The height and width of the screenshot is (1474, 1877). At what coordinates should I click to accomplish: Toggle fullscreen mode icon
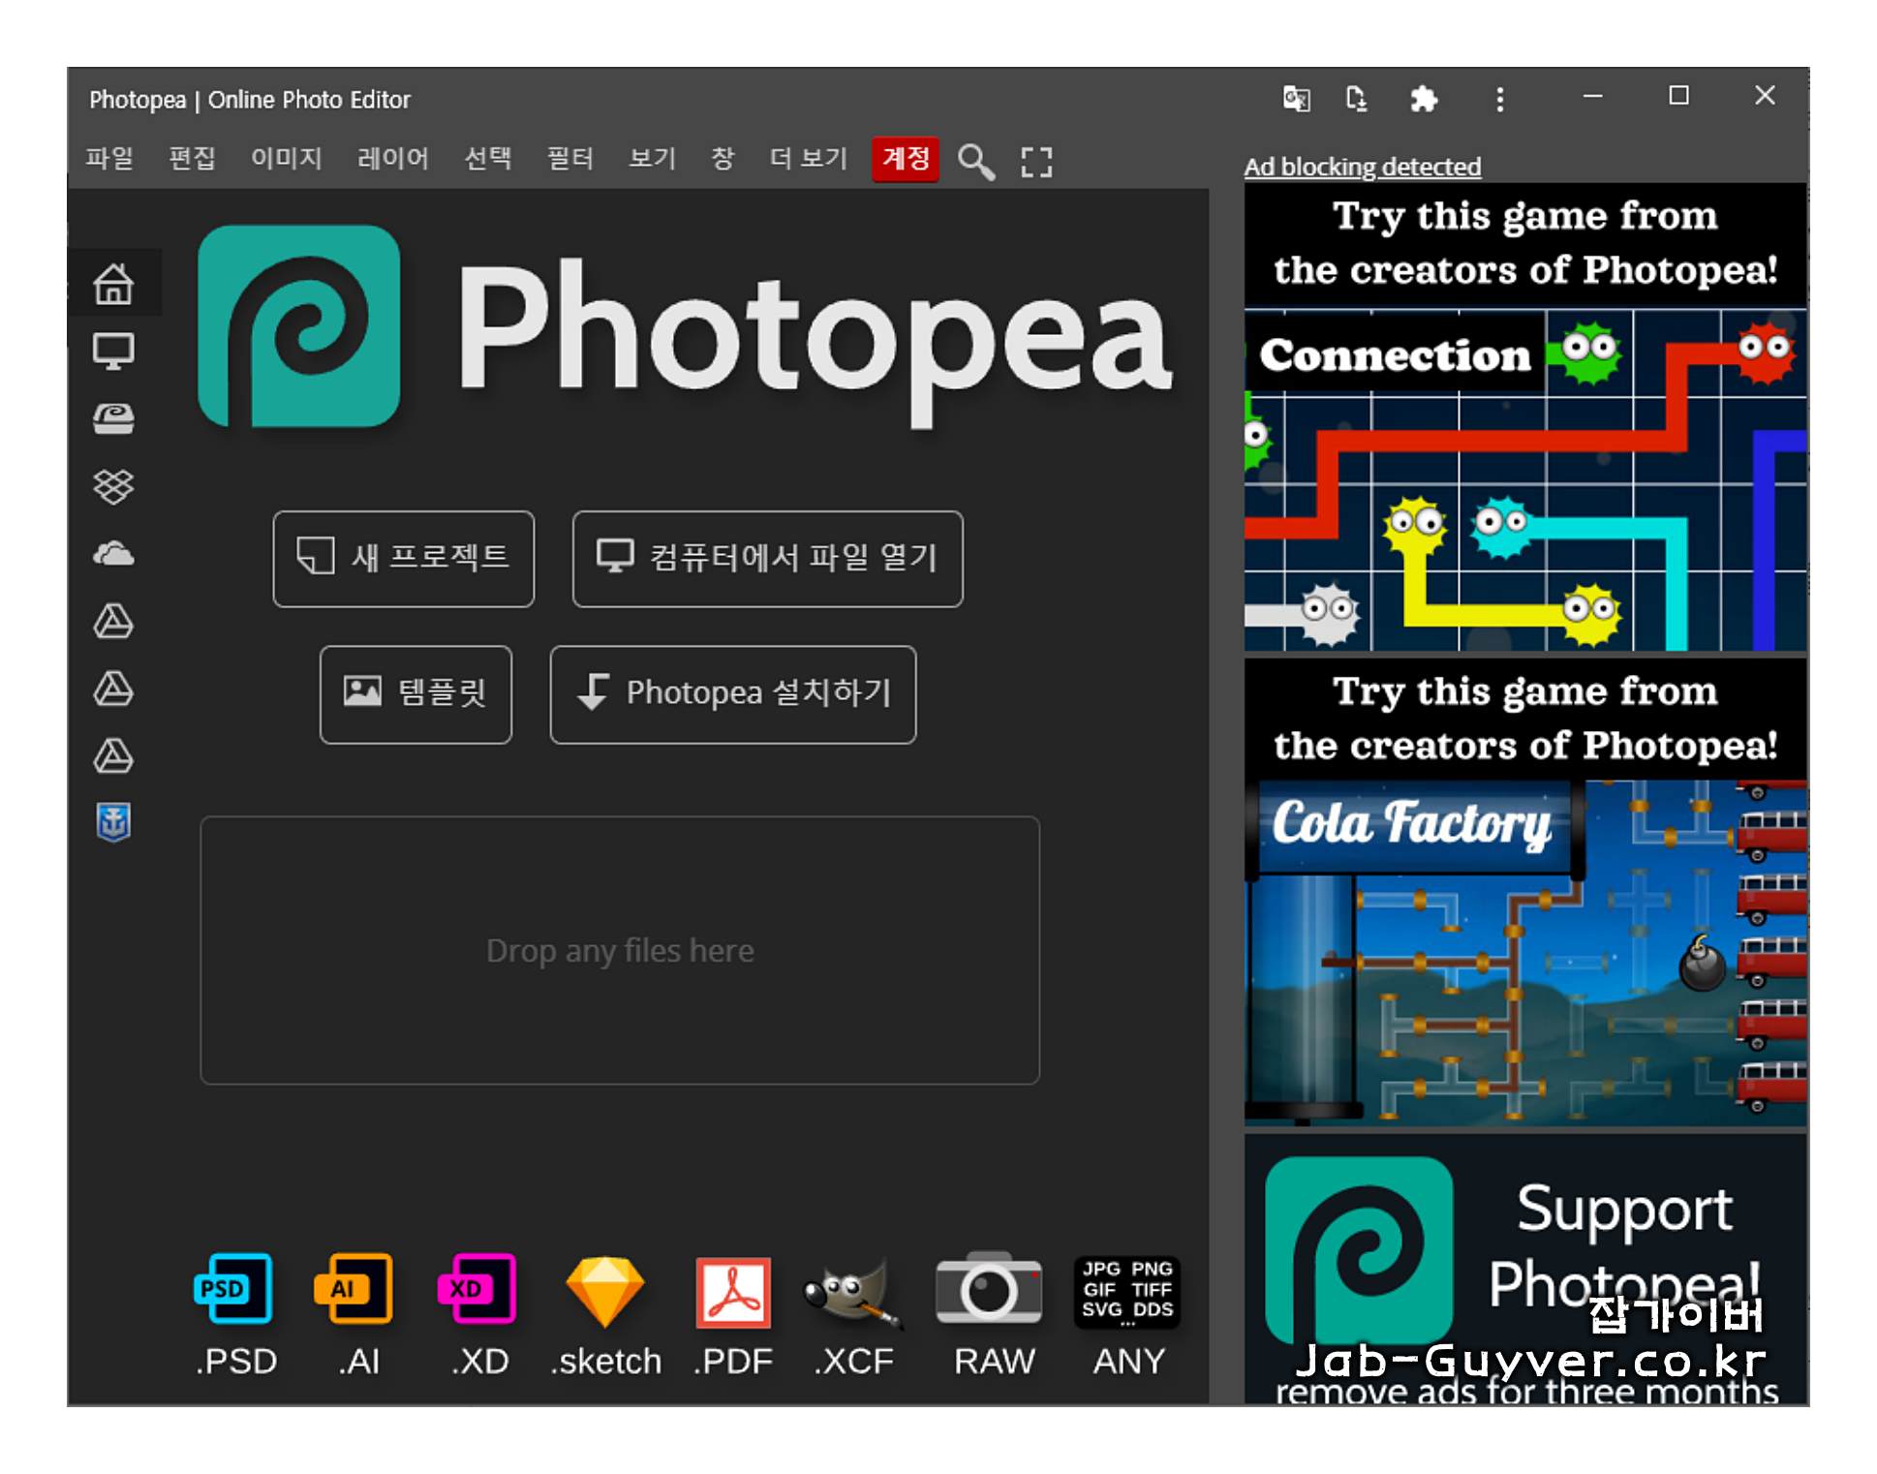point(1036,161)
